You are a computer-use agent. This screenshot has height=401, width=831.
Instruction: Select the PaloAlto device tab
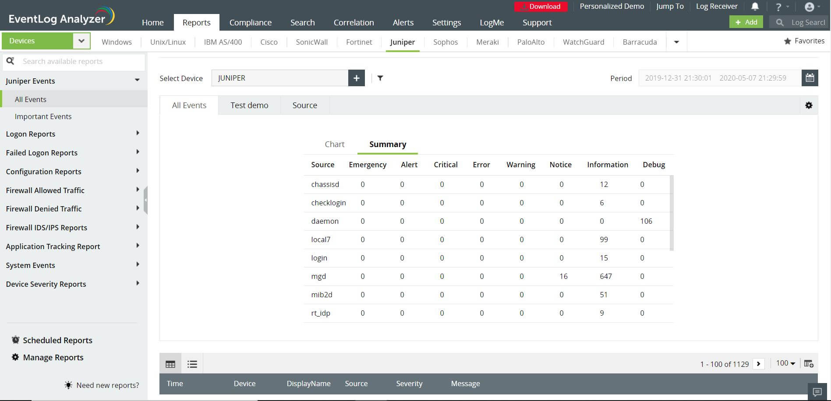531,42
